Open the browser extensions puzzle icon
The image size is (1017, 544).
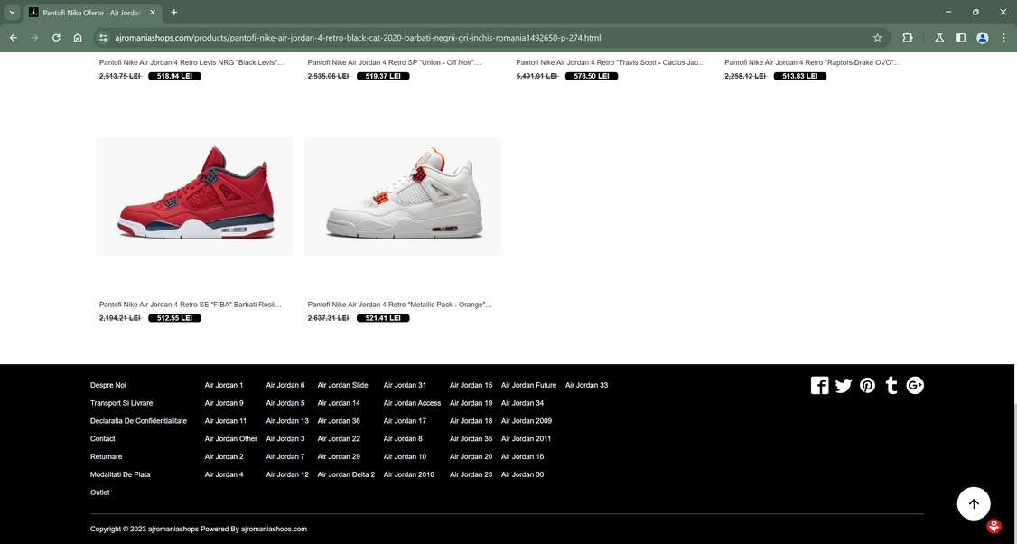(x=908, y=38)
